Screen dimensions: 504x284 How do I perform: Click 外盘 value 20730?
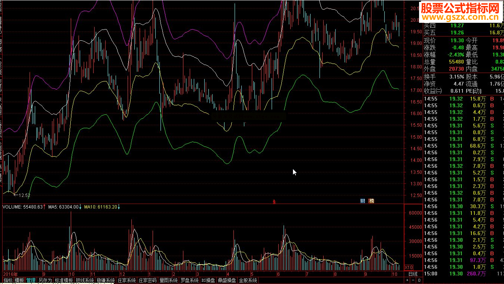tap(456, 69)
